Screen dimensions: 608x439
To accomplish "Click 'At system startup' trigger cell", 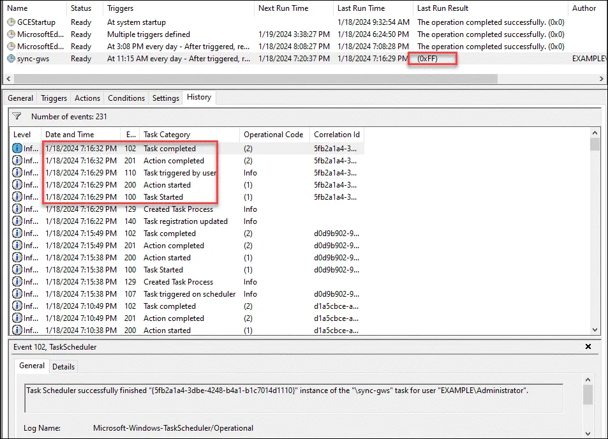I will [x=137, y=22].
